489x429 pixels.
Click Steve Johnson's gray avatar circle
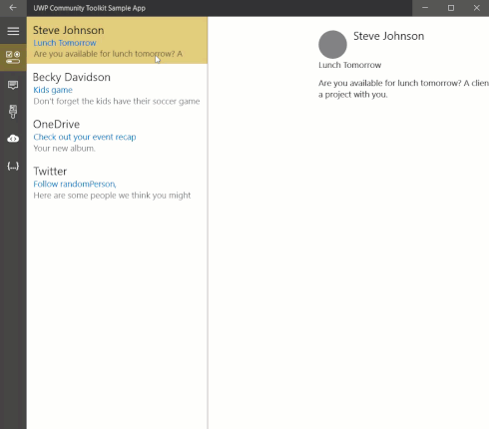pos(332,45)
